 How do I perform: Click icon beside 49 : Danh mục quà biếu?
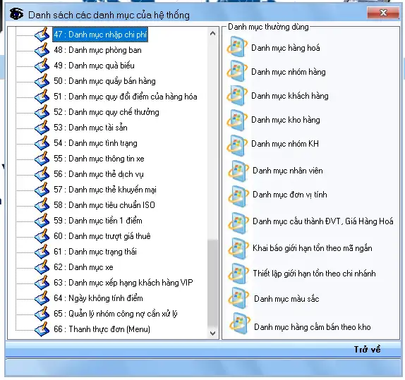tap(42, 66)
